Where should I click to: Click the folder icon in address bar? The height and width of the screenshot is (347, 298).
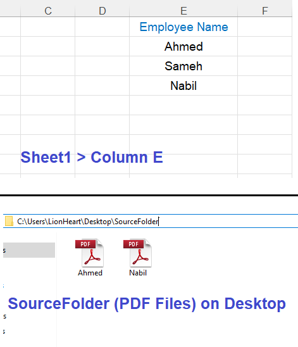(x=9, y=221)
